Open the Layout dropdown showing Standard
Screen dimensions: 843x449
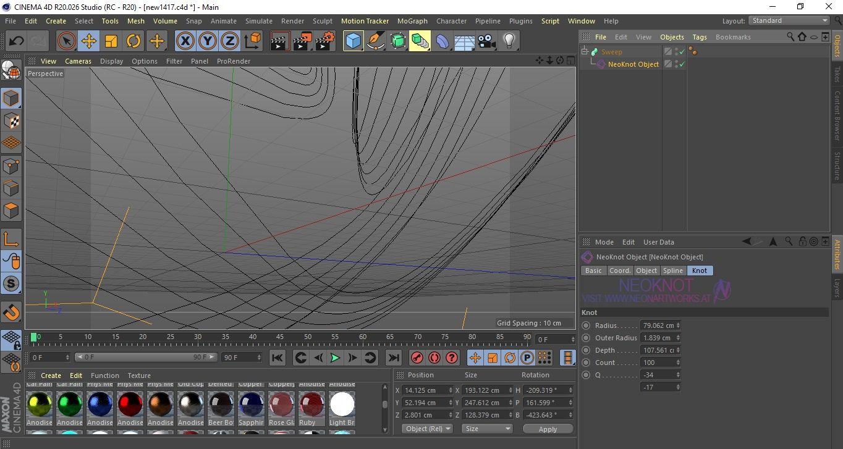coord(789,20)
